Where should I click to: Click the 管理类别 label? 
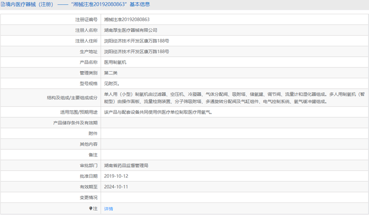[89, 73]
